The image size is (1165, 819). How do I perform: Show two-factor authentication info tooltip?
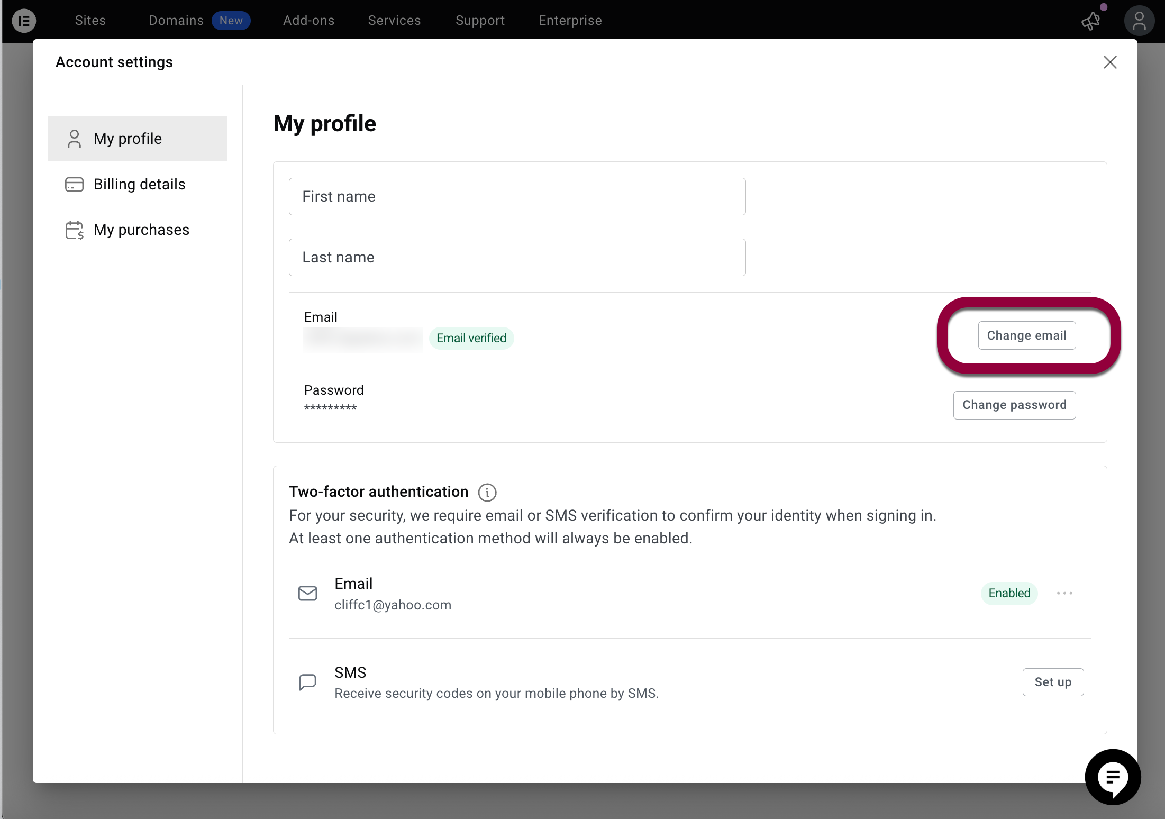tap(487, 493)
